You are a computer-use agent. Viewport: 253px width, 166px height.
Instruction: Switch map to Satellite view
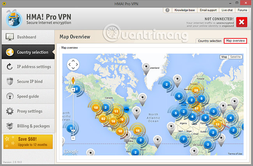pyautogui.click(x=235, y=57)
